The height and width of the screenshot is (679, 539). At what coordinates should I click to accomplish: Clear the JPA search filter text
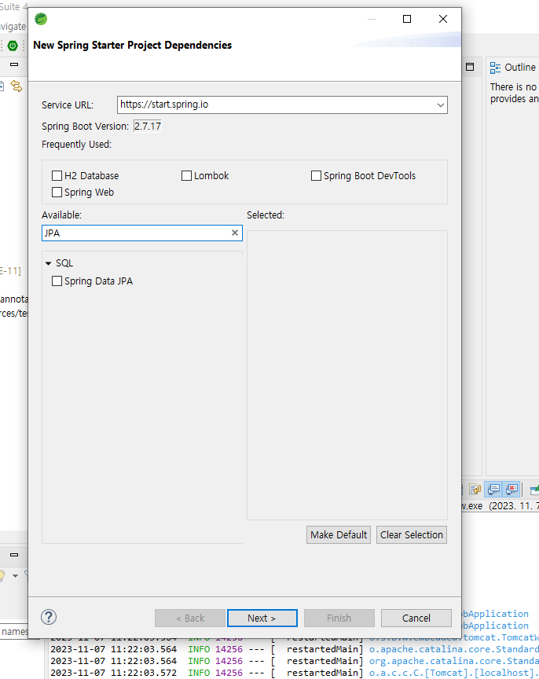click(x=235, y=233)
